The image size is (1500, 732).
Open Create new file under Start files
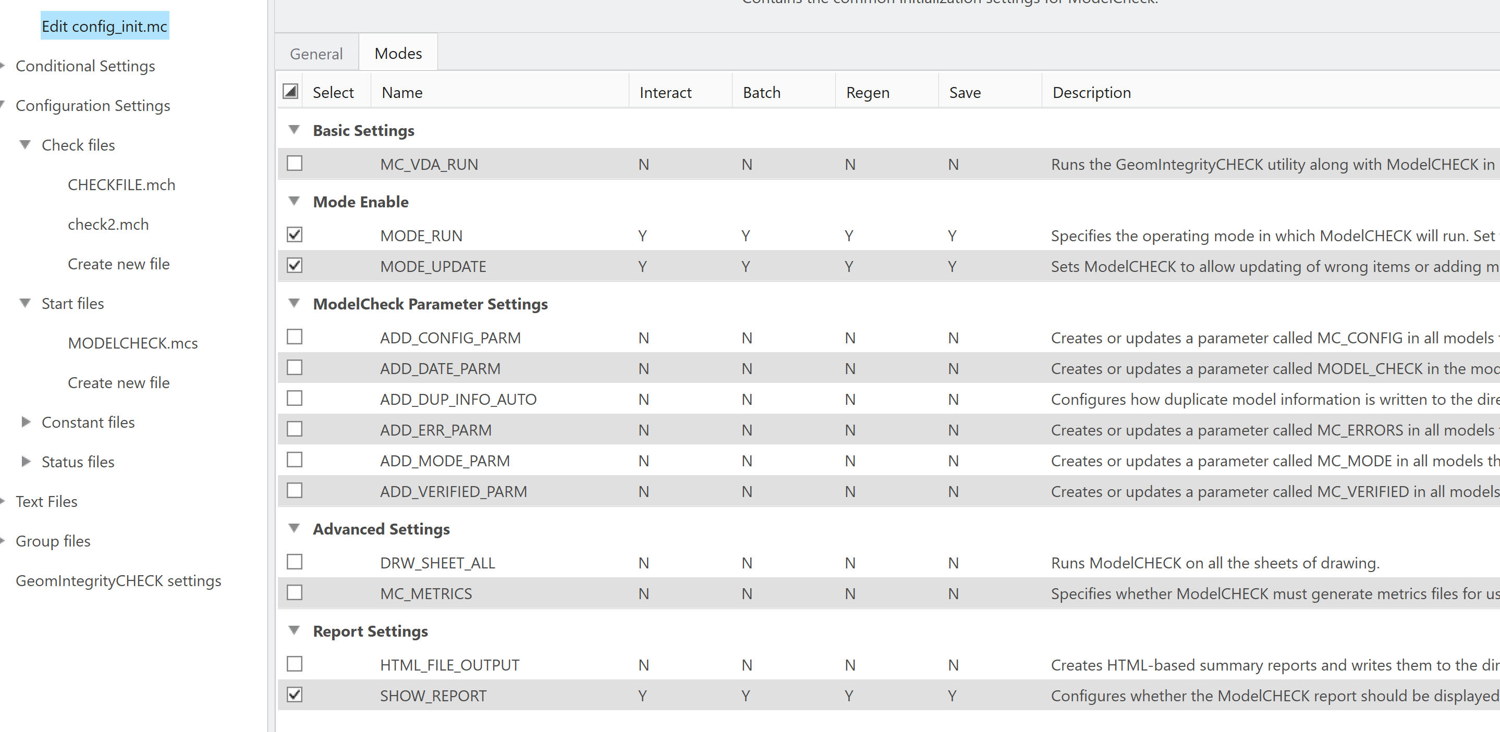(118, 382)
